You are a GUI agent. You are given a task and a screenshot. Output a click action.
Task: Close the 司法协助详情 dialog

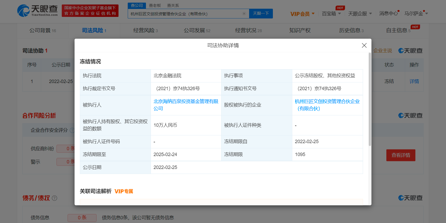pos(364,45)
